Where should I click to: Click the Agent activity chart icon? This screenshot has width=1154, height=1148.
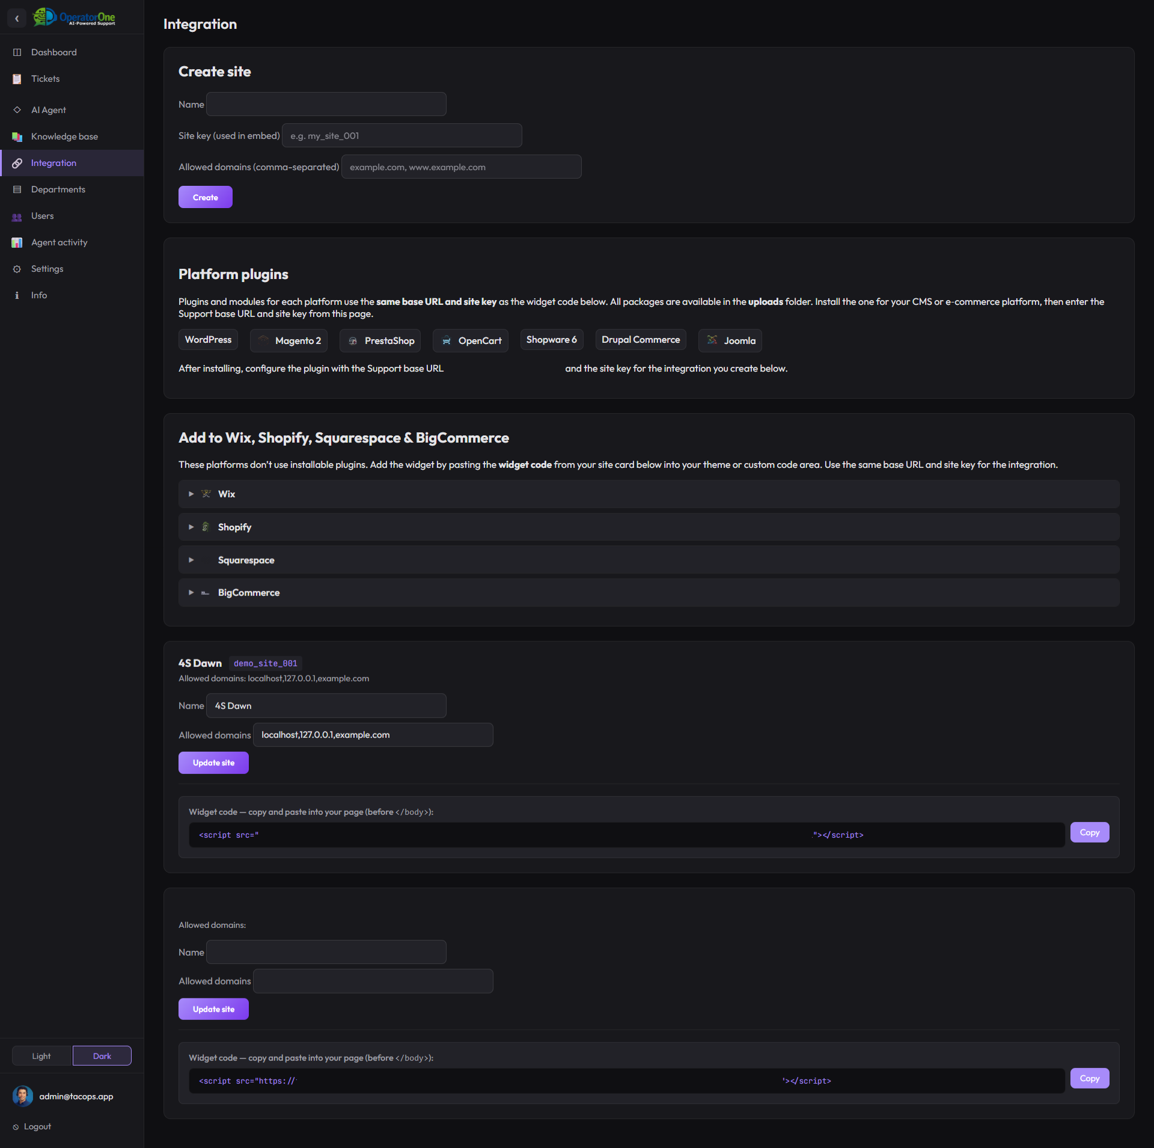pyautogui.click(x=17, y=242)
